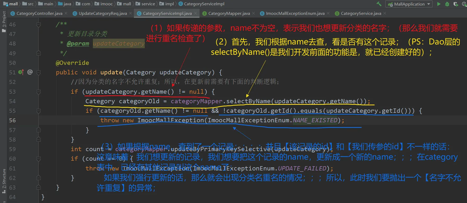
Task: Collapse the inner if block at line 55
Action: [x=39, y=111]
